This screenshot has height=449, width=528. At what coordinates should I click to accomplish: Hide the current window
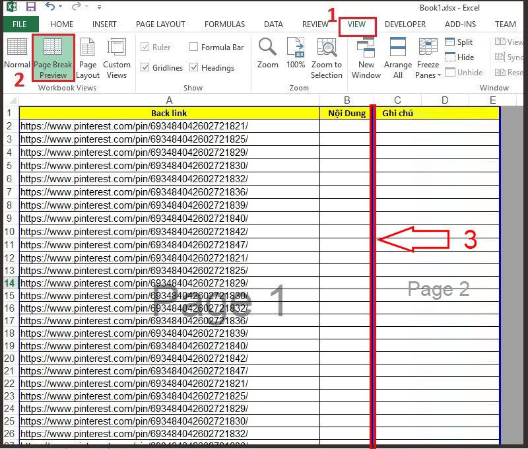[459, 57]
